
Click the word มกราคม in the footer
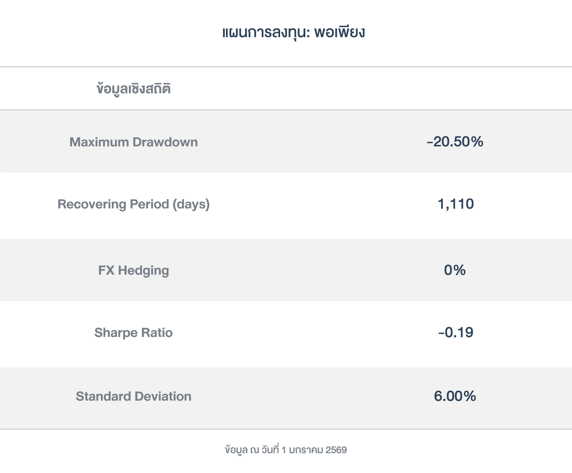(306, 450)
